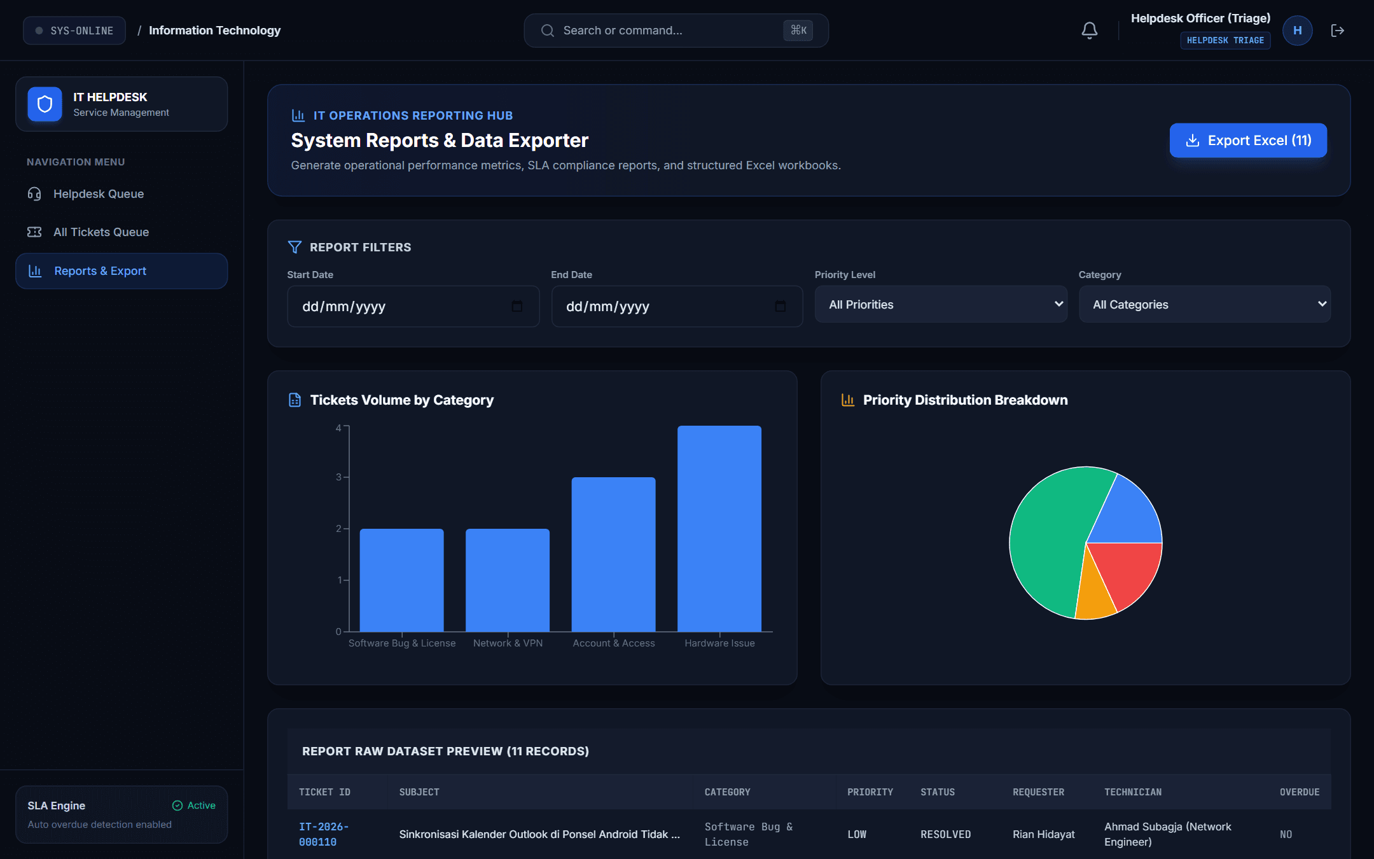Click the SYS-ONLINE status badge

click(74, 31)
